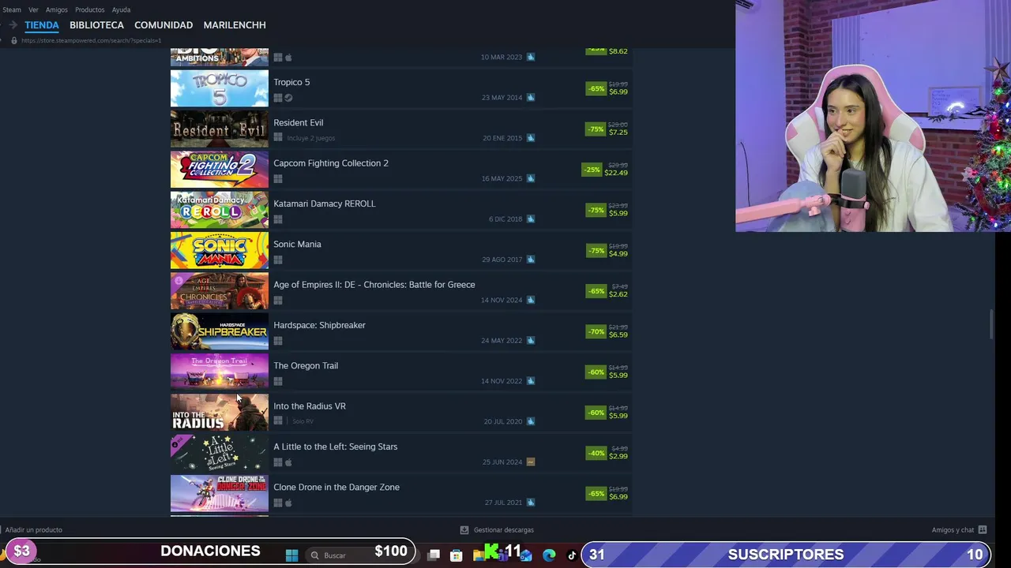The image size is (1011, 568).
Task: Open the Resident Evil title
Action: click(x=299, y=122)
